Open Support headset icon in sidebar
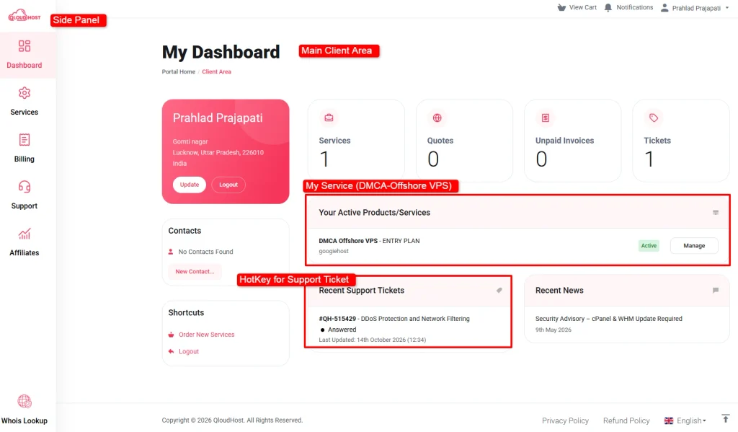 tap(25, 187)
